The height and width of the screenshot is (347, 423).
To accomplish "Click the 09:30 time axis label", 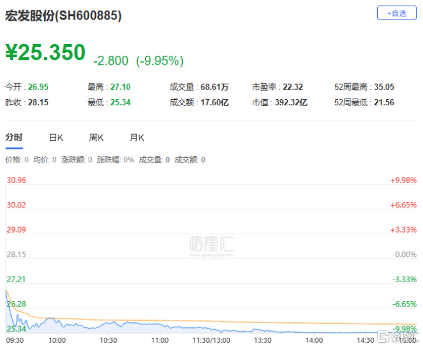I will coord(15,340).
